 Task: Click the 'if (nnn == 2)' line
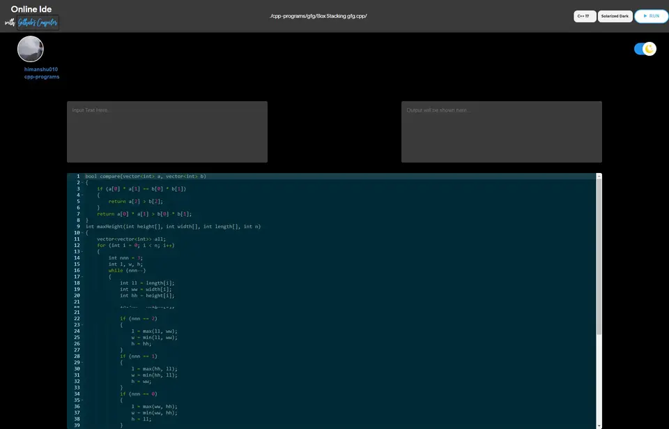click(x=139, y=318)
